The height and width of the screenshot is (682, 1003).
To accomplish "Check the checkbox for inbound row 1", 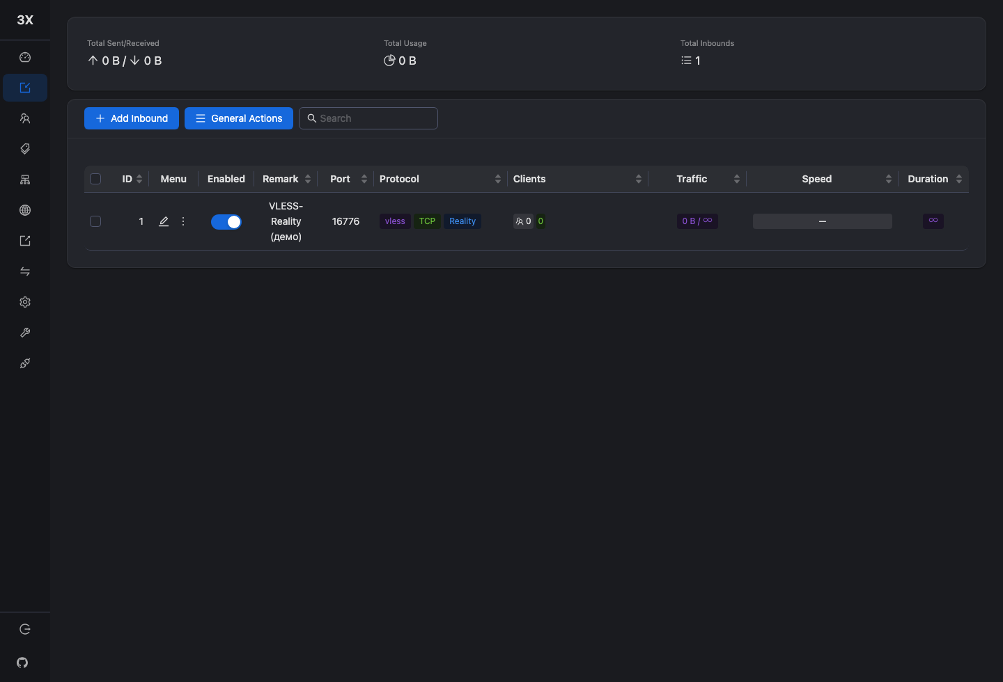I will 95,221.
